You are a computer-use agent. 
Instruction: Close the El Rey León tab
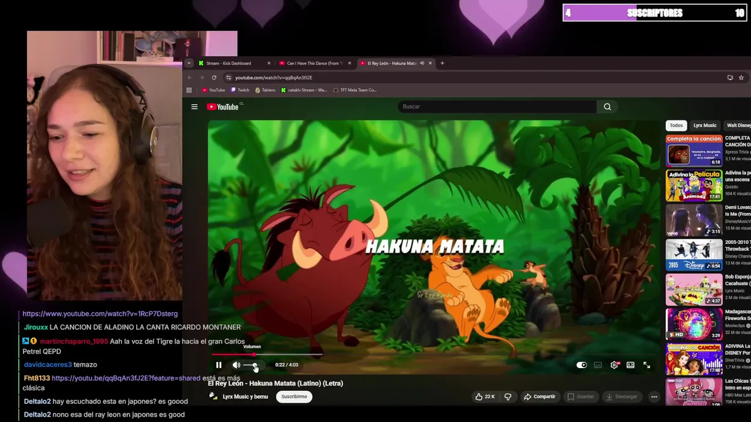point(430,63)
